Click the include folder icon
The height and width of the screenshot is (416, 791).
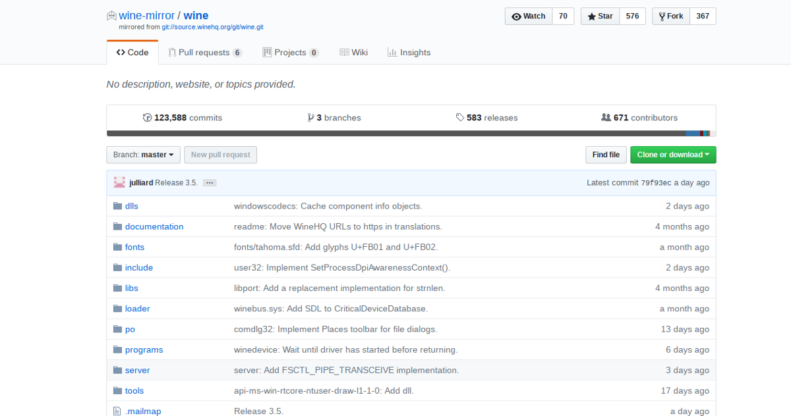coord(117,267)
